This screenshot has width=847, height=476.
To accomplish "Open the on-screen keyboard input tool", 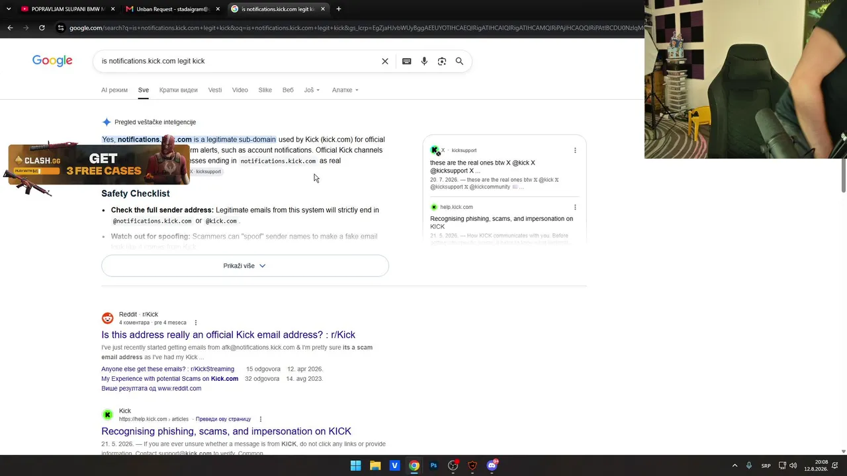I will point(407,61).
